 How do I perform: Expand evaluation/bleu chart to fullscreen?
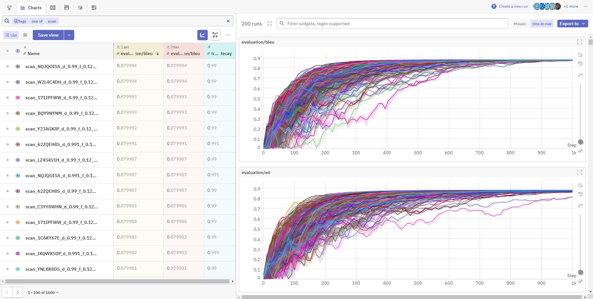click(x=579, y=42)
